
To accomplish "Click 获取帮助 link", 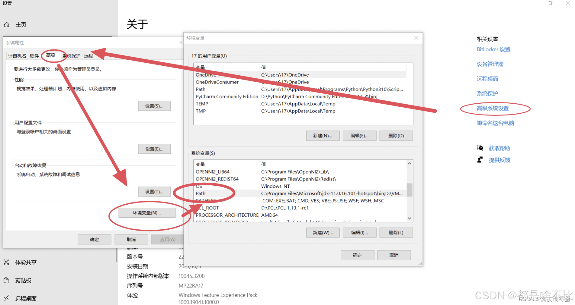I will [x=500, y=148].
